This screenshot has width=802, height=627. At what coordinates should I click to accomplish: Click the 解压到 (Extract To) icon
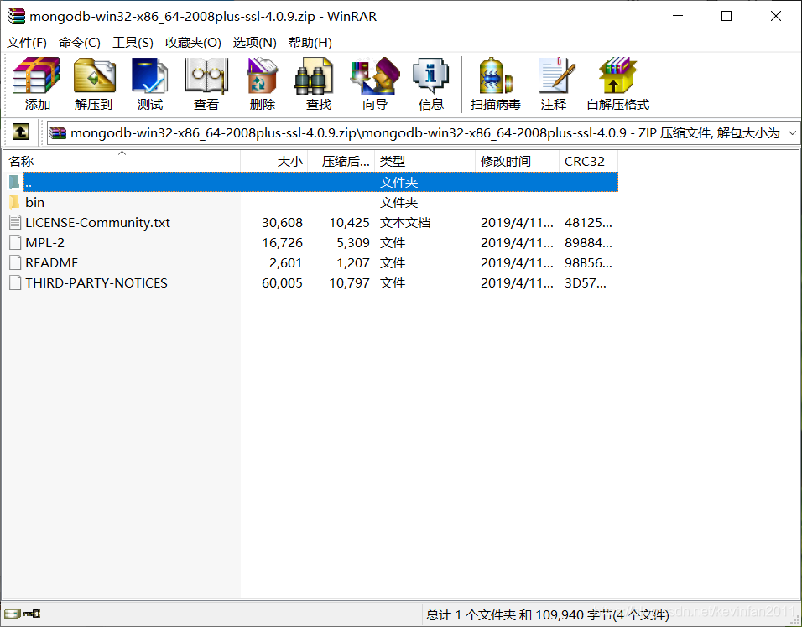[94, 75]
